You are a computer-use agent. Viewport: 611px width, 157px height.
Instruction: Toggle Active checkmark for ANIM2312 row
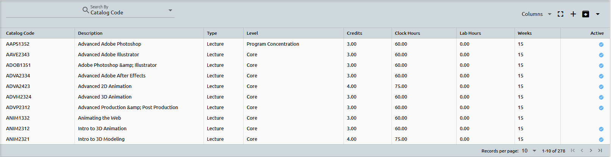point(601,129)
